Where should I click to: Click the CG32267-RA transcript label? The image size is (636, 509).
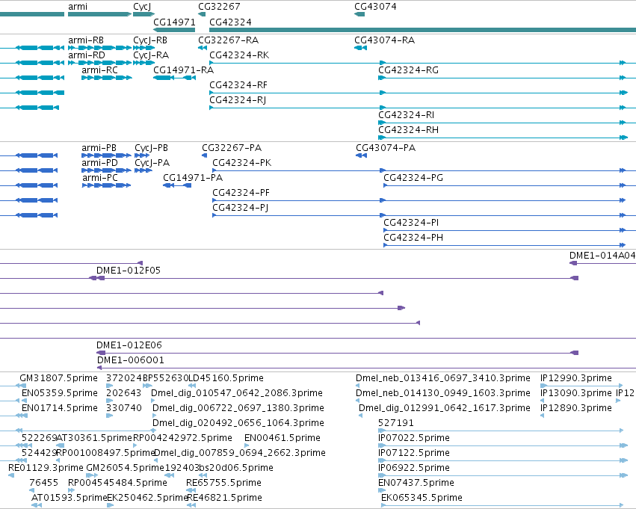pos(229,40)
